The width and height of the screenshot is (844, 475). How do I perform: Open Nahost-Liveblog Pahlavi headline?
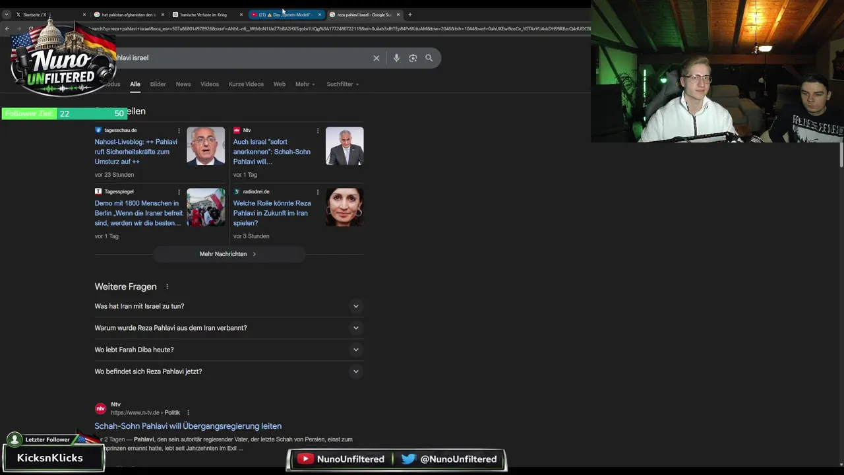coord(136,152)
